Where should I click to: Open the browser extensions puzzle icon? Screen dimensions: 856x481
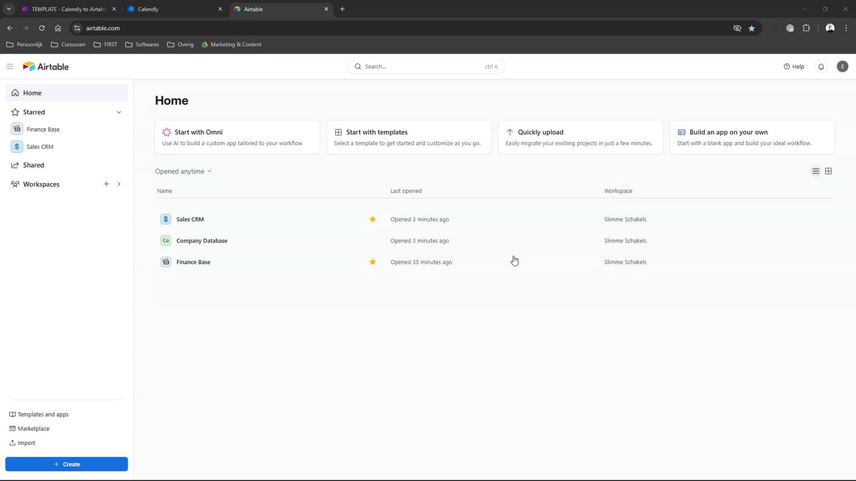point(806,28)
